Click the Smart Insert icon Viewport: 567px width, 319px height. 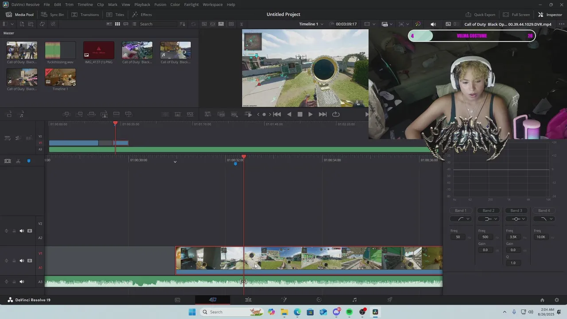[x=66, y=114]
